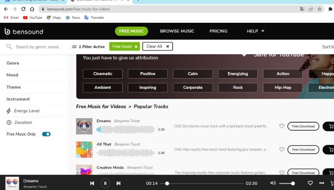The width and height of the screenshot is (334, 190).
Task: Bookmark this page with the star icon
Action: tap(320, 9)
